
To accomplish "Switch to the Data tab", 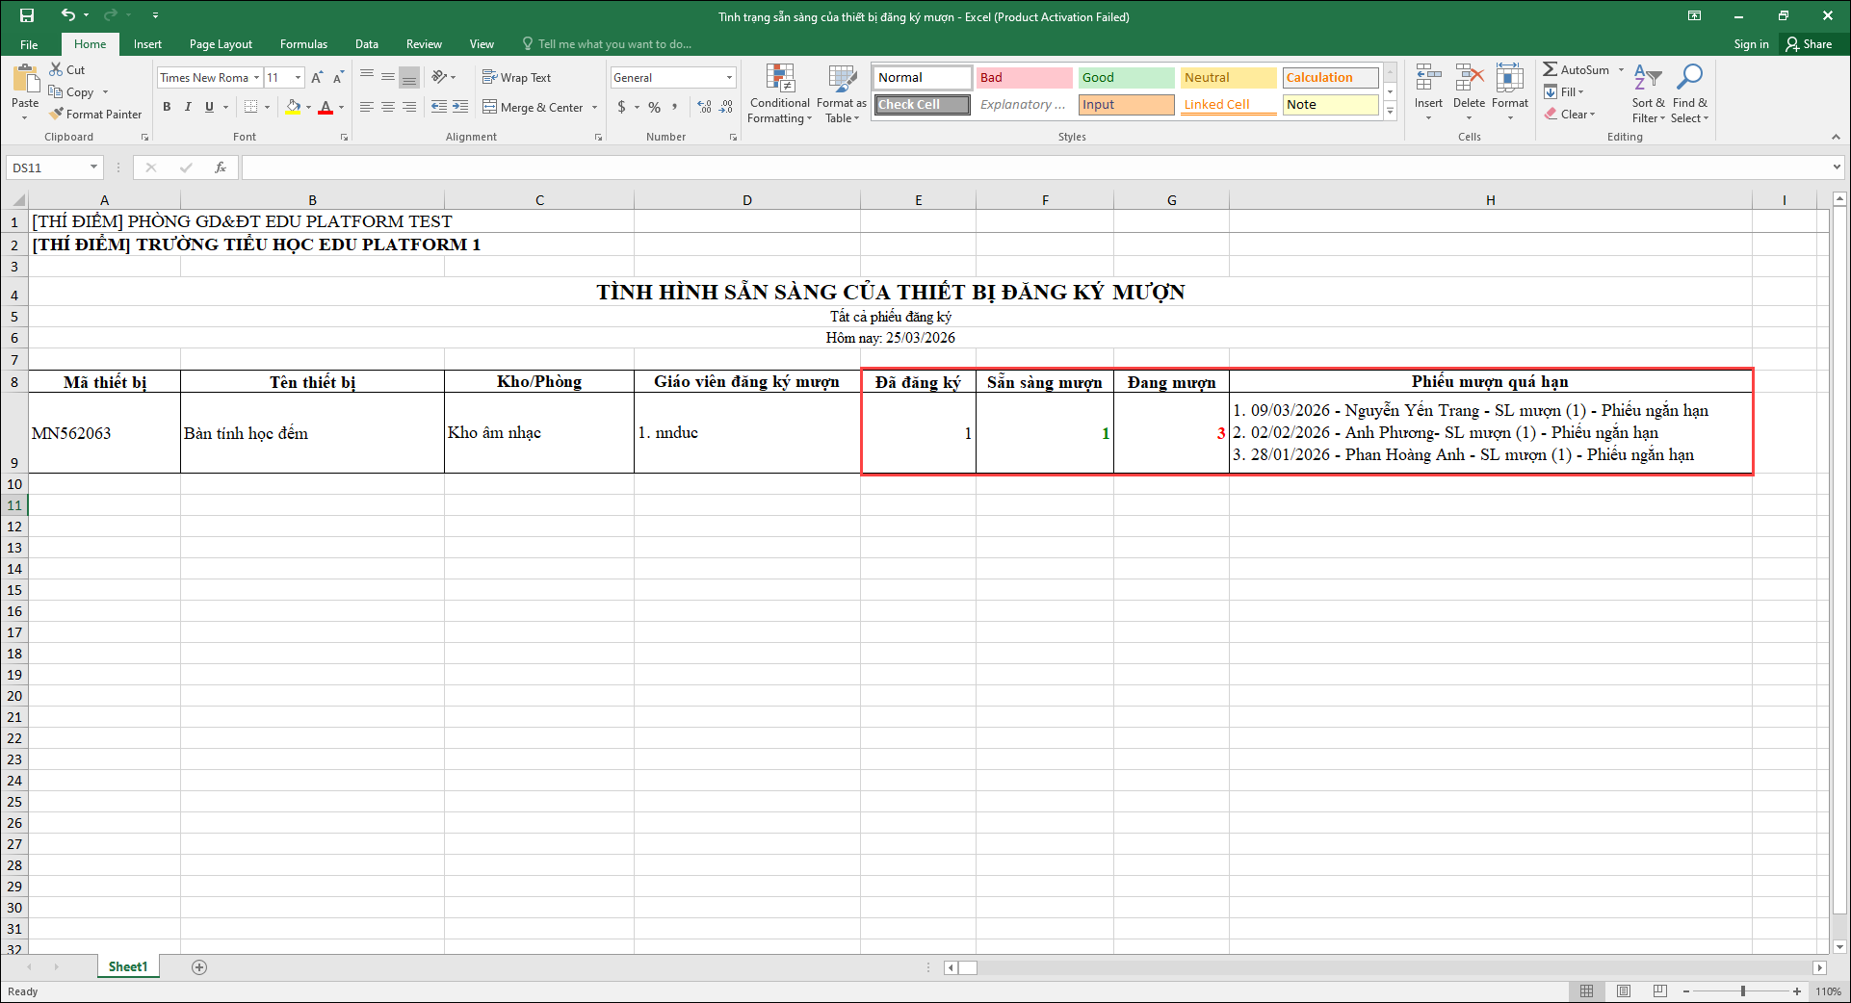I will tap(367, 44).
